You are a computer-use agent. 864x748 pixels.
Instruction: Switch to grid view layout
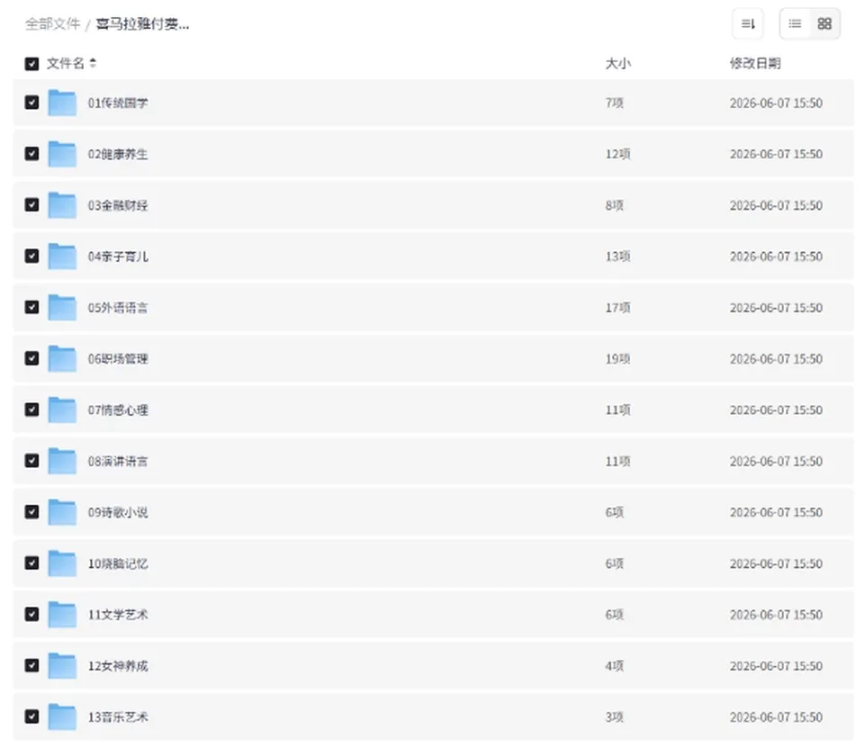pos(824,23)
